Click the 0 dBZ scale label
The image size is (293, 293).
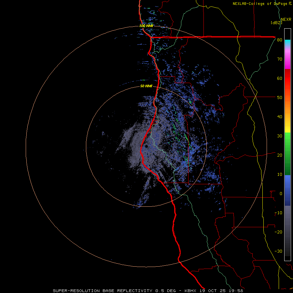pos(281,194)
